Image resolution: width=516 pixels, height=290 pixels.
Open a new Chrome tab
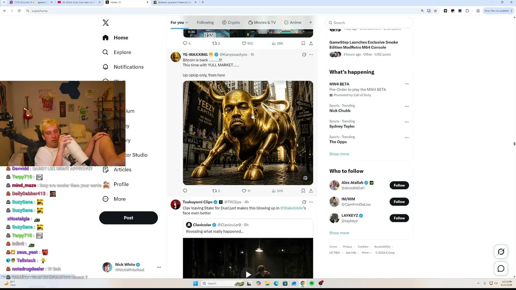[202, 2]
